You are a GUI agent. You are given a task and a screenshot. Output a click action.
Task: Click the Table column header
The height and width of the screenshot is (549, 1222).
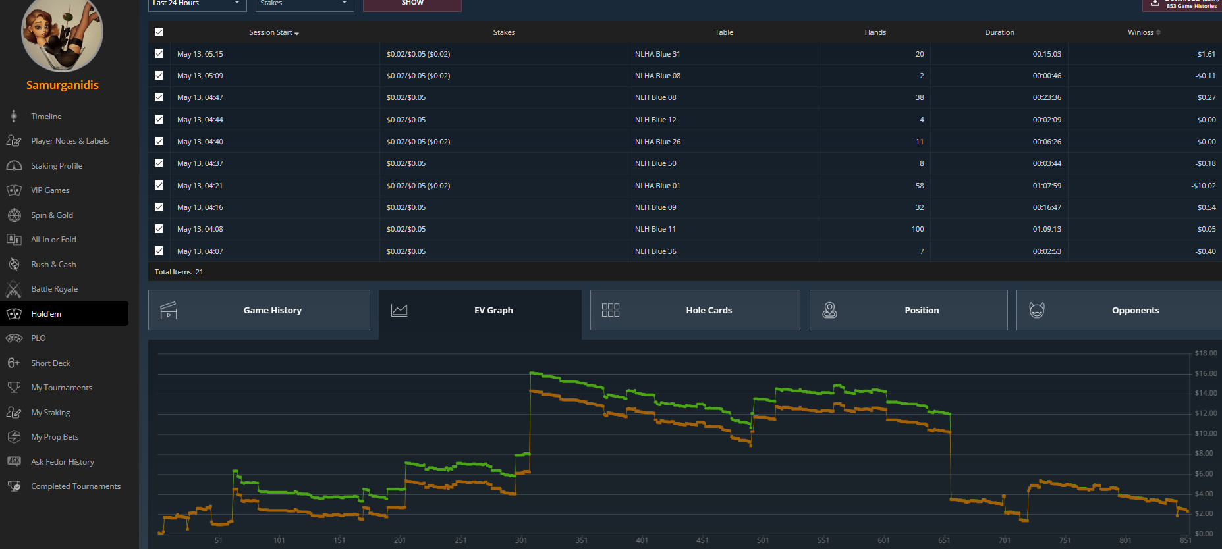[724, 32]
